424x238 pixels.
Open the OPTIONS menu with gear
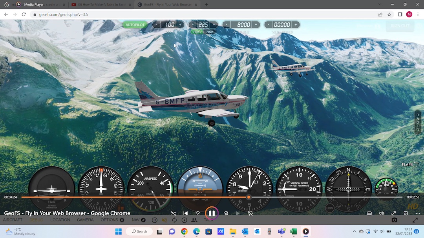click(x=112, y=220)
